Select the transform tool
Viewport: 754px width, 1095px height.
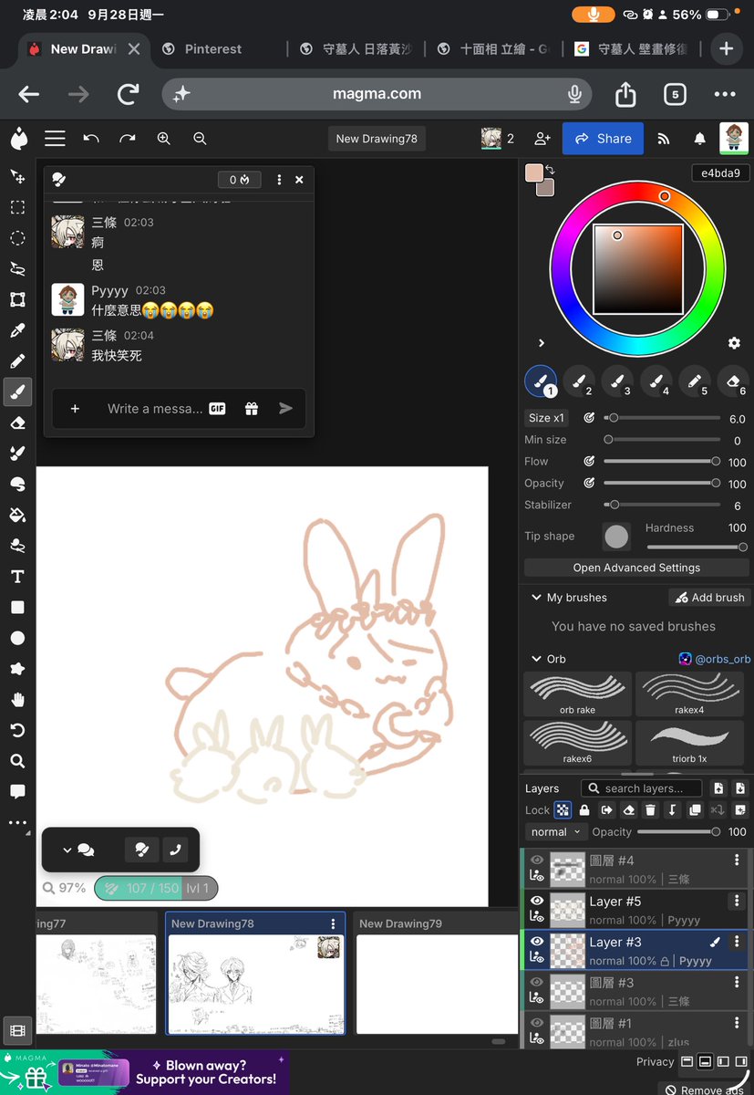click(17, 299)
